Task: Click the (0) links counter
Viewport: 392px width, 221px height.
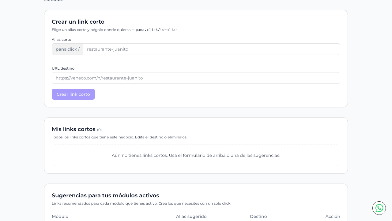Action: coord(99,130)
